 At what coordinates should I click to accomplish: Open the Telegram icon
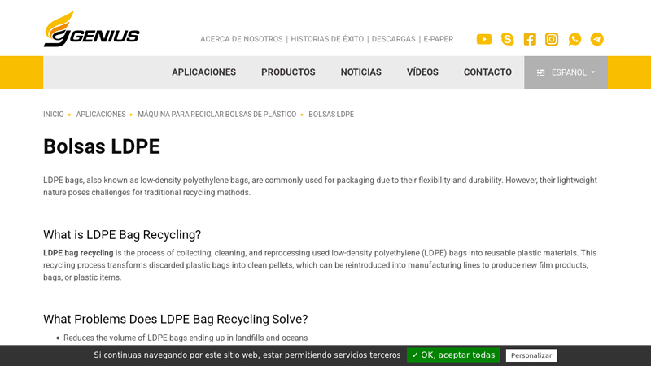[x=597, y=39]
